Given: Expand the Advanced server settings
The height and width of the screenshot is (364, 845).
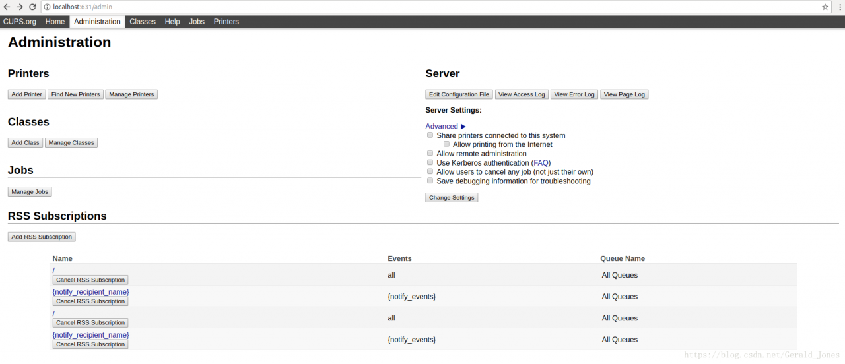Looking at the screenshot, I should point(446,127).
